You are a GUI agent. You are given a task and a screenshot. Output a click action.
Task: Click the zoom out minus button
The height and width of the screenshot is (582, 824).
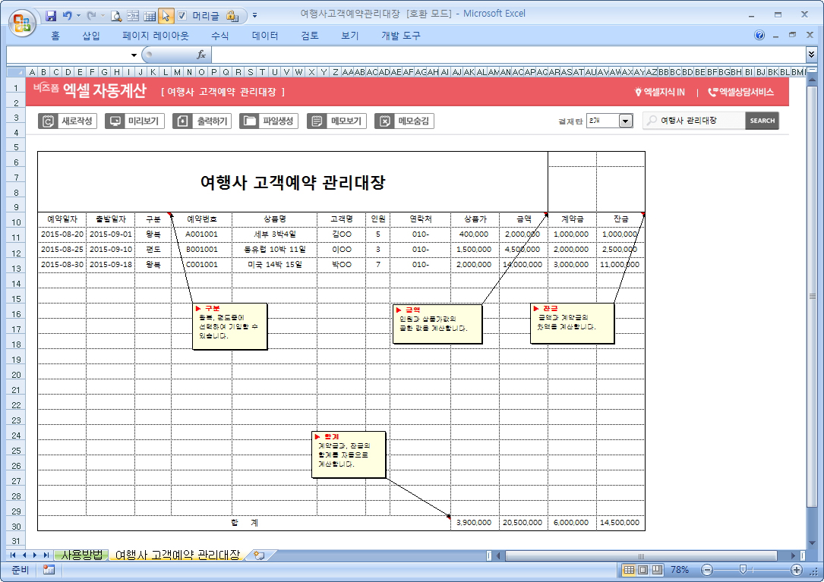[x=707, y=570]
